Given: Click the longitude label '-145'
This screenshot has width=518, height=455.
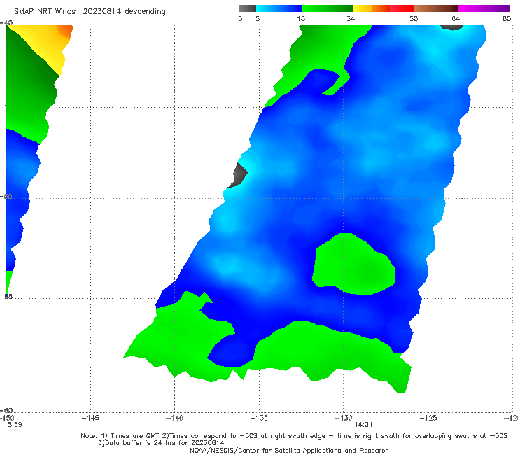Looking at the screenshot, I should pos(90,419).
